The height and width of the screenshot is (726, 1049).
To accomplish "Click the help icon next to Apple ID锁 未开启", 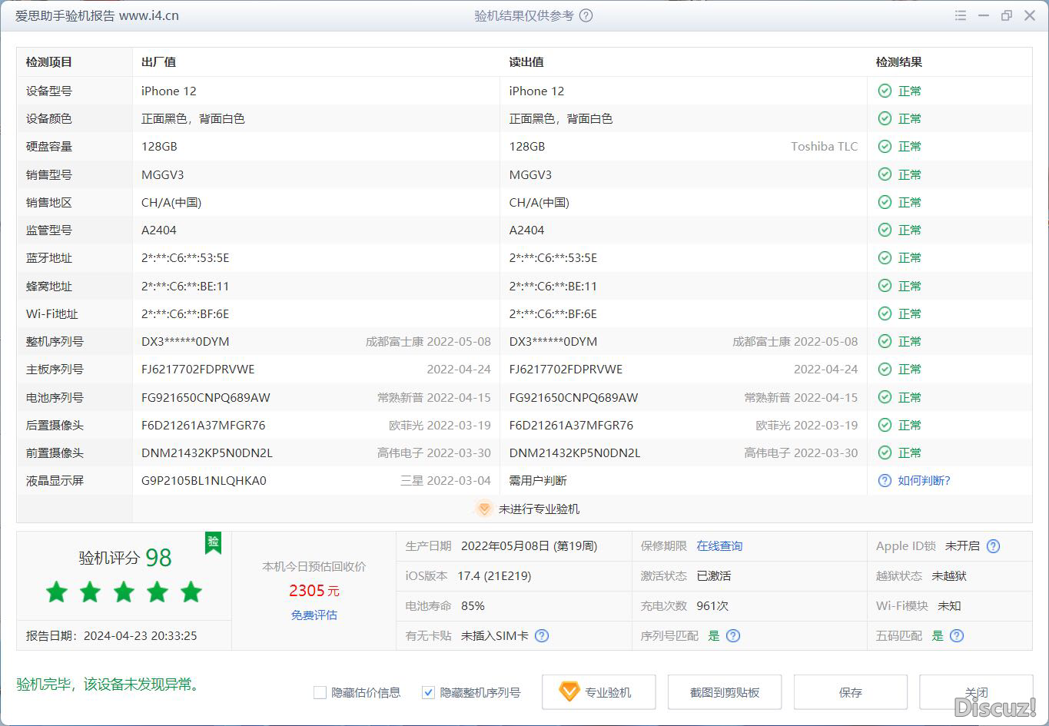I will [993, 546].
